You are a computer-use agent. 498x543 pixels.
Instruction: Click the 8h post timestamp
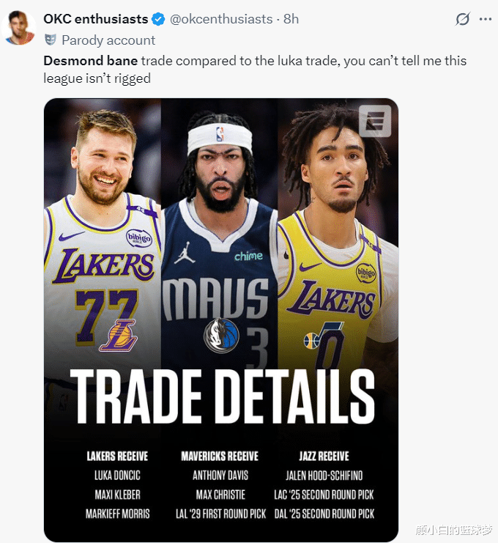[x=291, y=19]
